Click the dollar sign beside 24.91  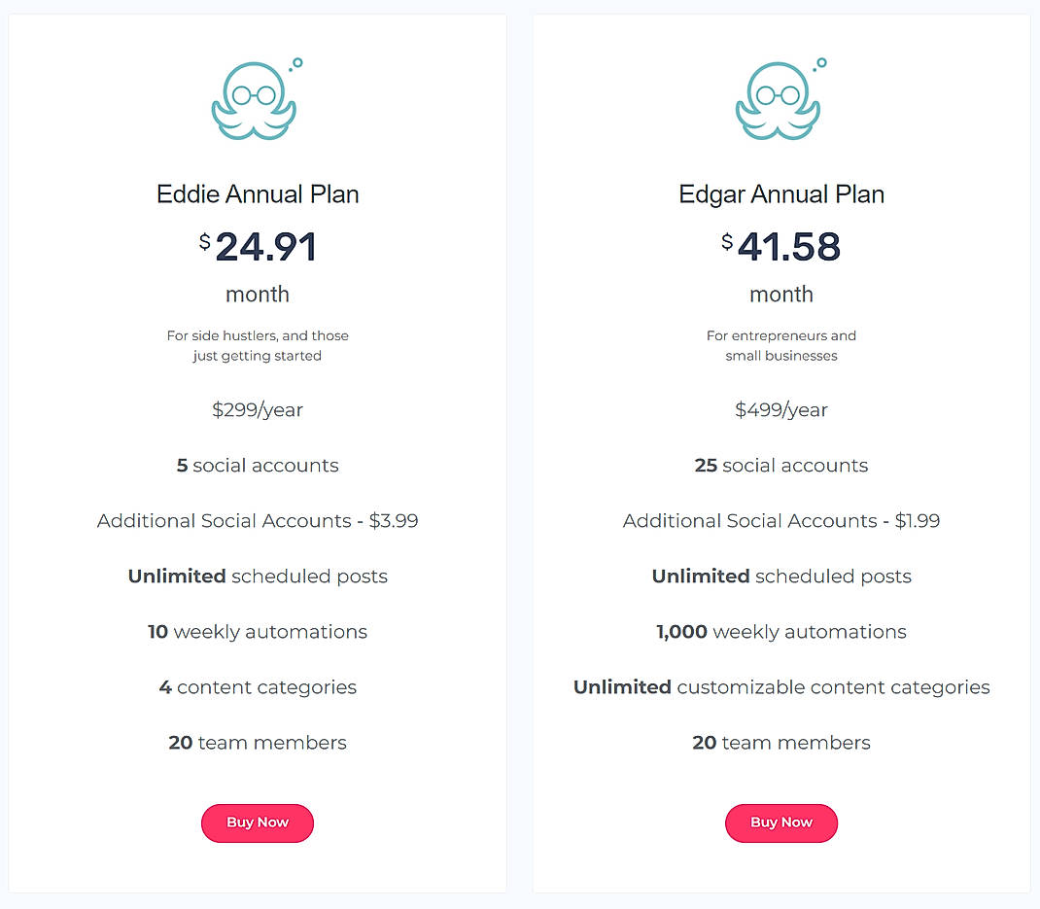coord(207,239)
